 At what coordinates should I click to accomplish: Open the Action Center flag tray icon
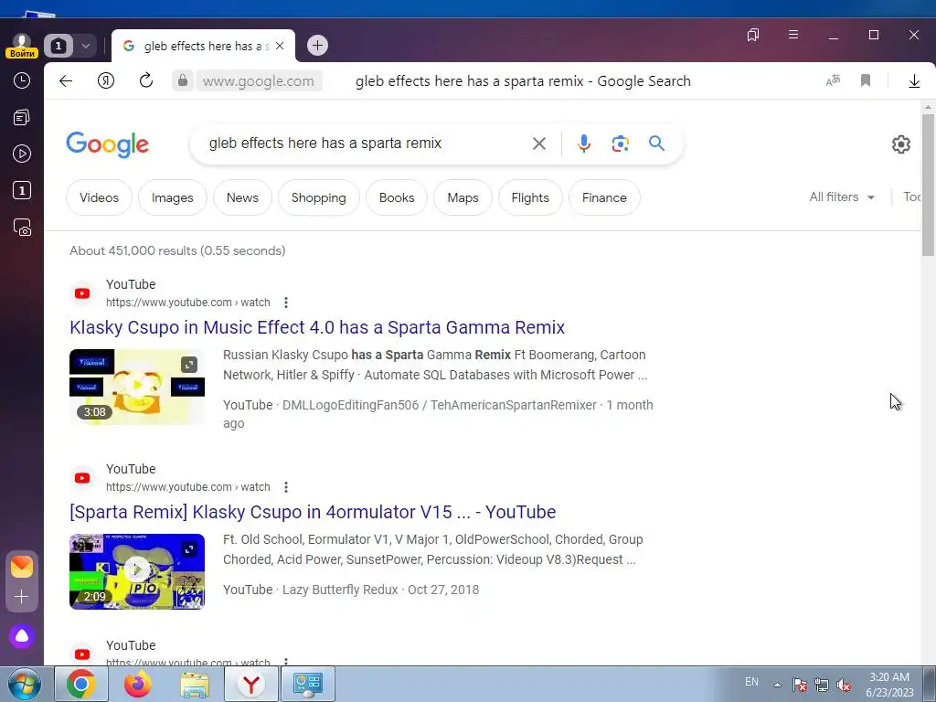pos(800,685)
